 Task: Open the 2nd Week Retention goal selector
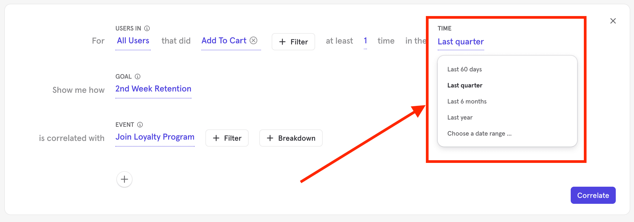click(x=153, y=89)
